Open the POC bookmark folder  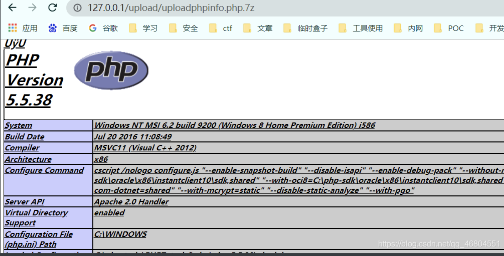448,28
